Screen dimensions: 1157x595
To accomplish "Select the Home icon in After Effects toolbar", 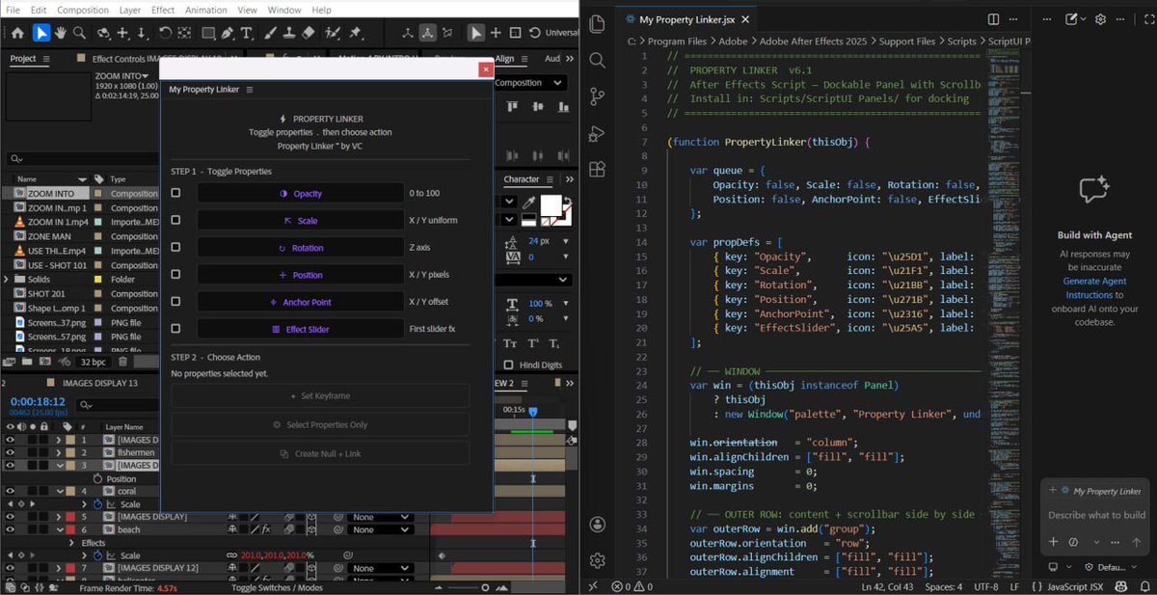I will 16,33.
